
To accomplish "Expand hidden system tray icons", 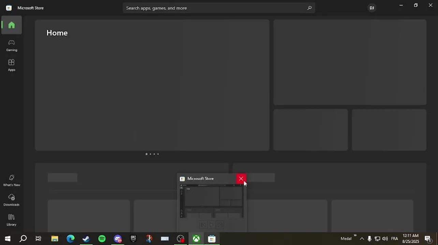I will (362, 239).
